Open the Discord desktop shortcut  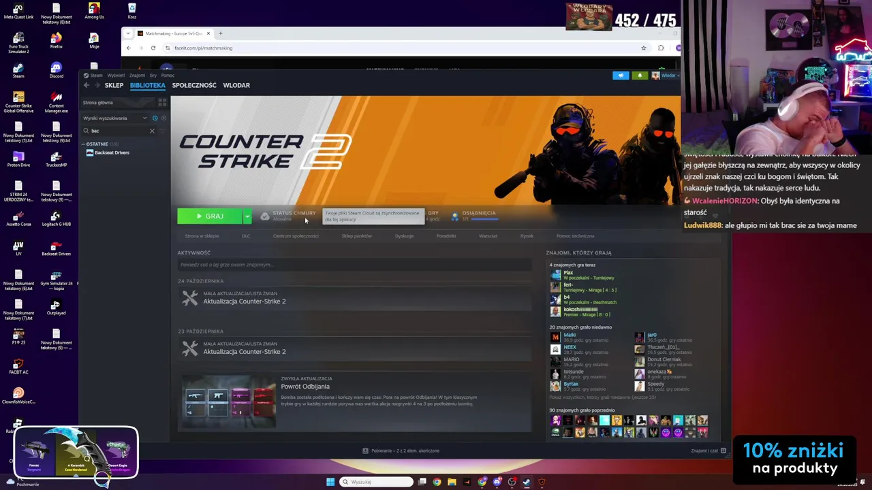(56, 69)
